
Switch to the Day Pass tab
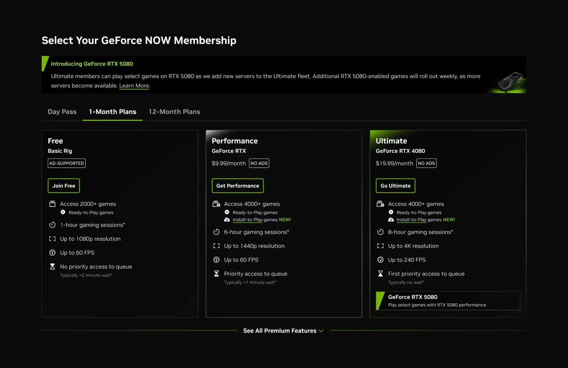[62, 112]
